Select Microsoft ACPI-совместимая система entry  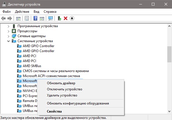coord(51,76)
